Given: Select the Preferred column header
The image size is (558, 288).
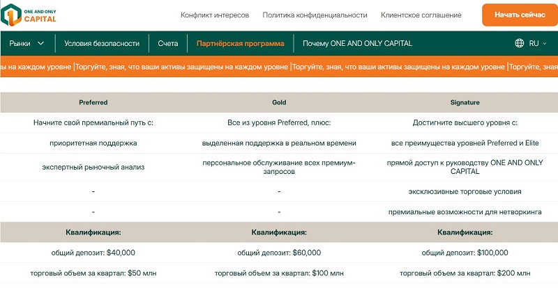Looking at the screenshot, I should pyautogui.click(x=93, y=102).
